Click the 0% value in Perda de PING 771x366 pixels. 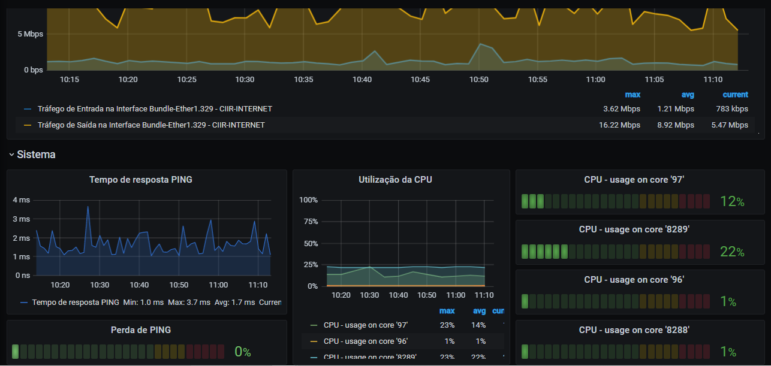tap(242, 352)
